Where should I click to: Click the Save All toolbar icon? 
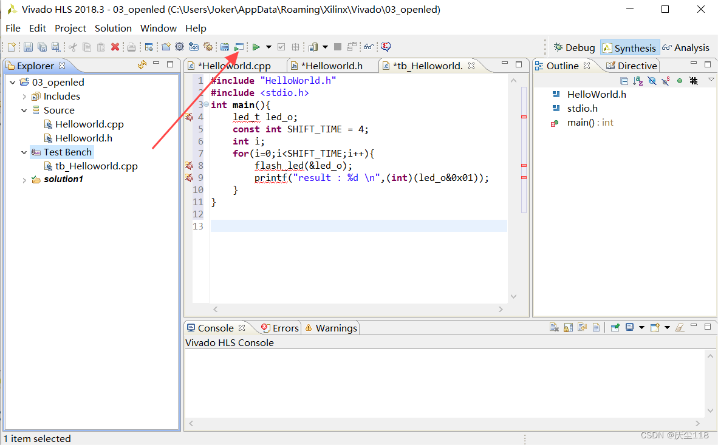pos(42,47)
